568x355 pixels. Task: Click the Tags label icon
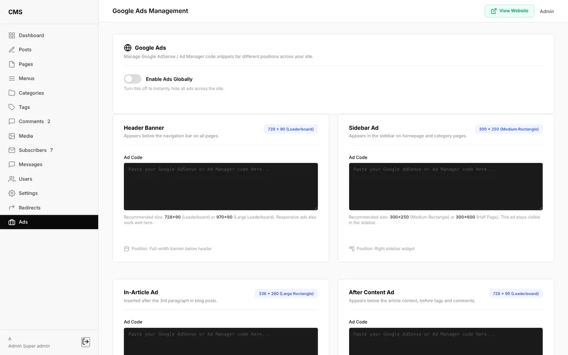pyautogui.click(x=12, y=107)
